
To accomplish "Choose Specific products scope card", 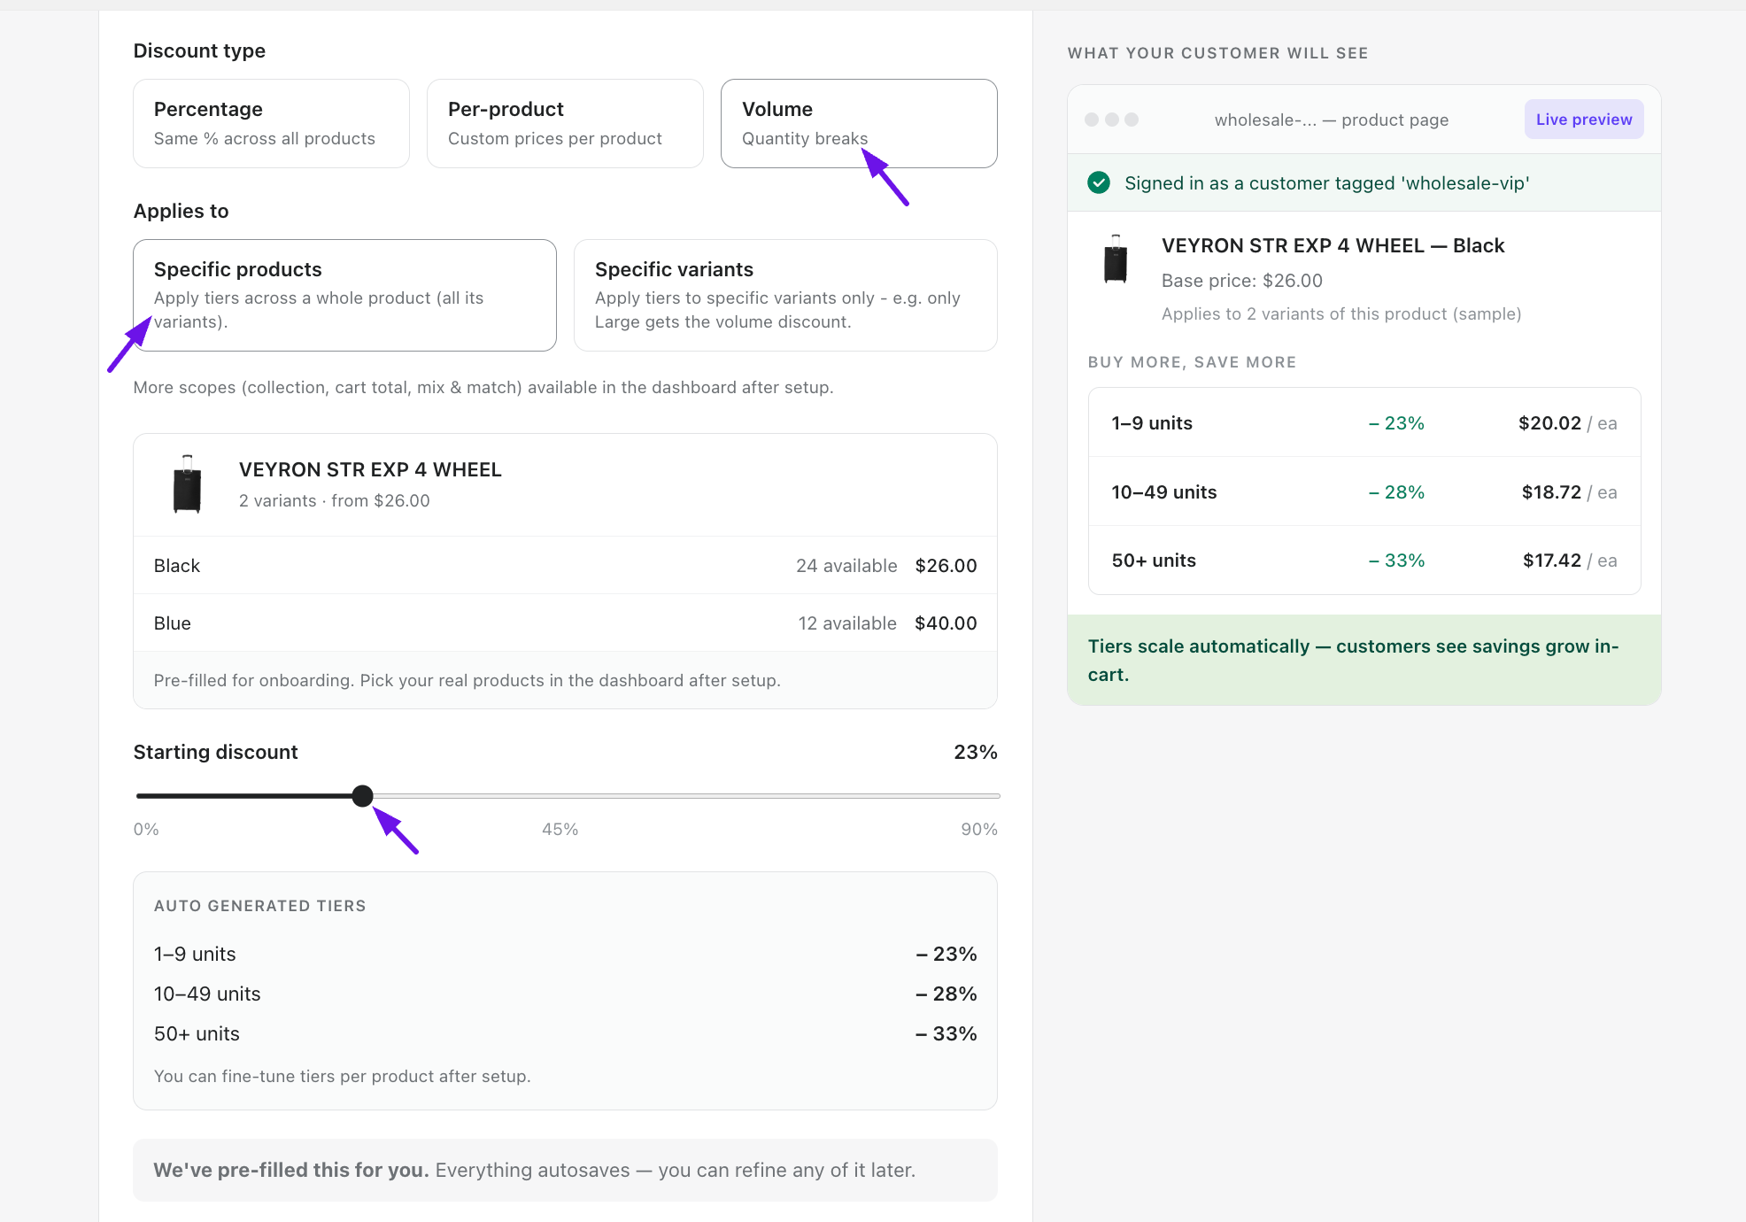I will tap(344, 295).
